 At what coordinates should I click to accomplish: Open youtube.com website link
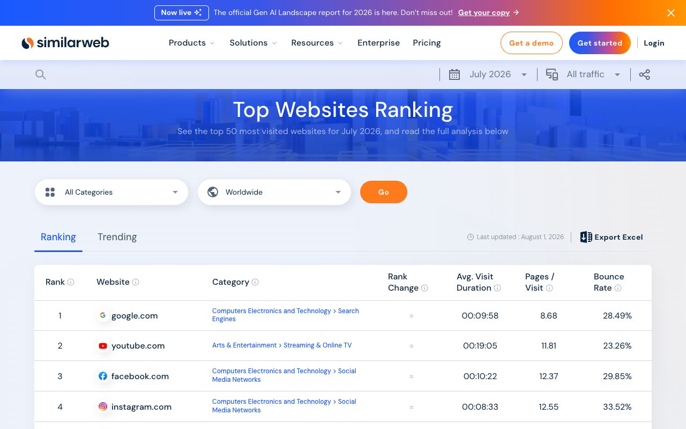point(138,346)
